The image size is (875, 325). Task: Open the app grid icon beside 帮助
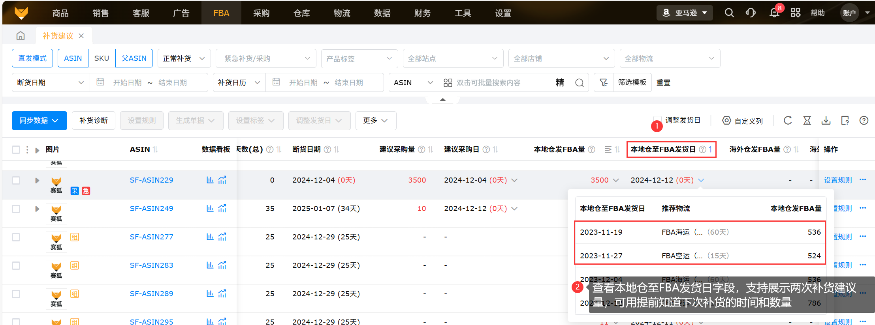point(796,13)
